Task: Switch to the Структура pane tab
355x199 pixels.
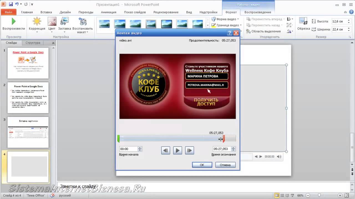Action: coord(33,43)
